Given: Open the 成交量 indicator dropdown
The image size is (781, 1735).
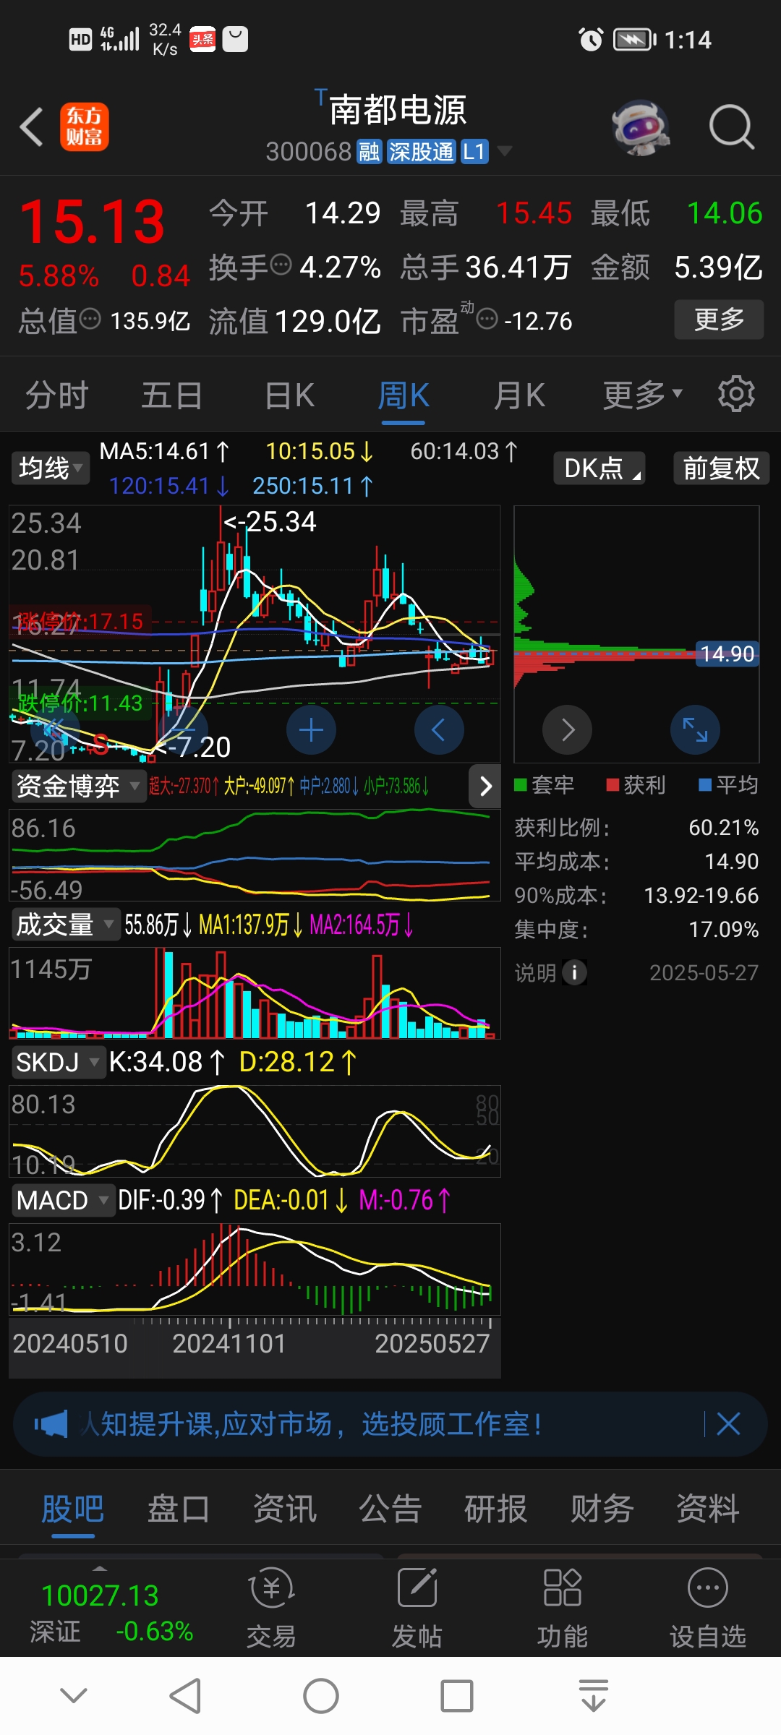Looking at the screenshot, I should pyautogui.click(x=66, y=925).
